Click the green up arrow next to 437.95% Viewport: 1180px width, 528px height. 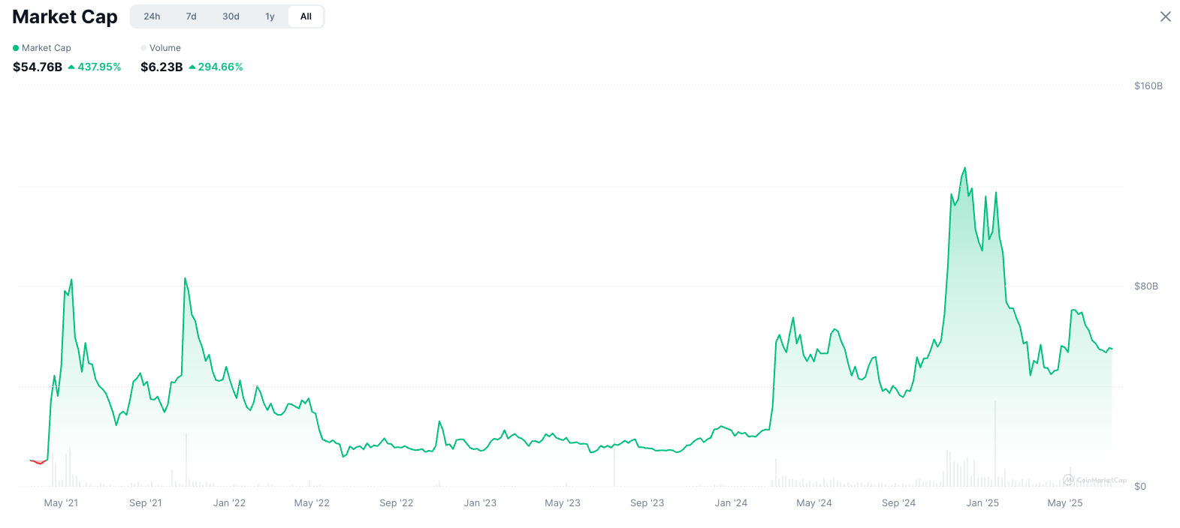tap(71, 67)
